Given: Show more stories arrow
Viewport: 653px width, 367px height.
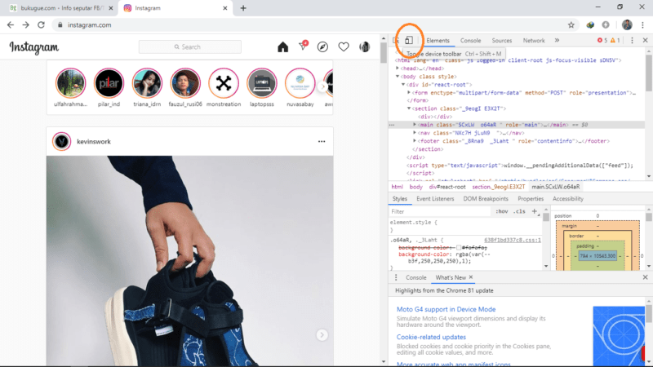Looking at the screenshot, I should [x=322, y=86].
